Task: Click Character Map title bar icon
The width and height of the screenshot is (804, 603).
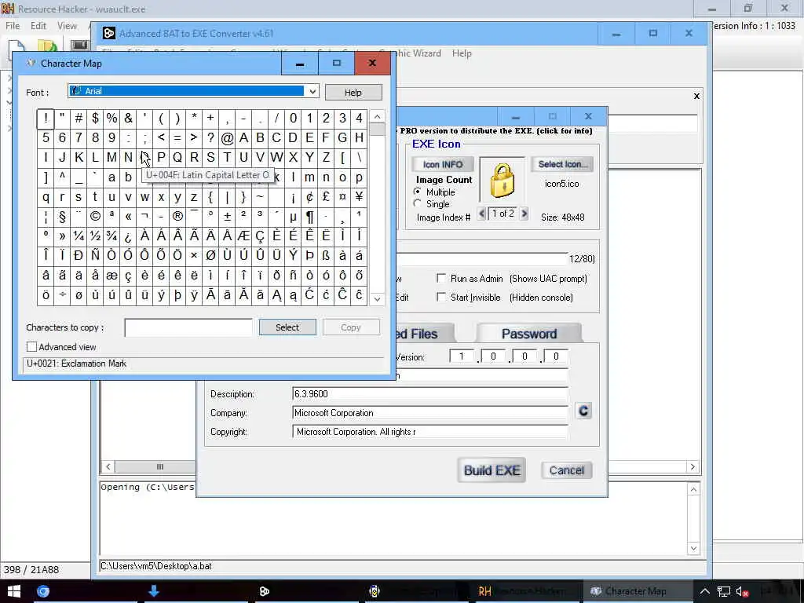Action: (x=31, y=63)
